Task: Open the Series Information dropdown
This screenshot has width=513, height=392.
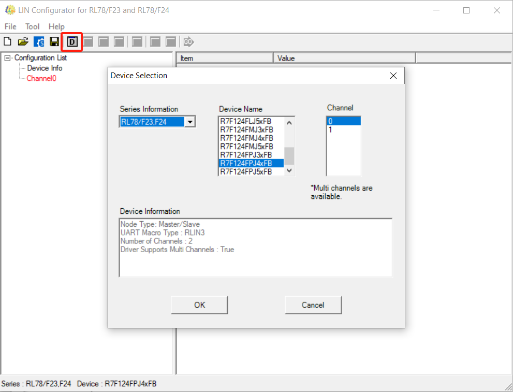Action: [x=190, y=122]
